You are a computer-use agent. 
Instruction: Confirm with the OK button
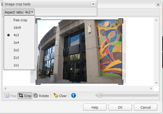[120, 107]
